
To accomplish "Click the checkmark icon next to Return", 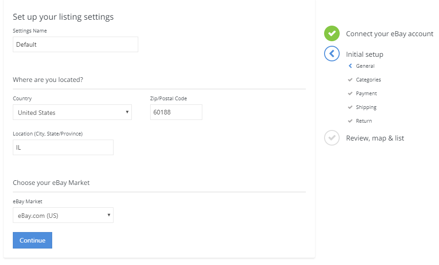I will coord(350,121).
